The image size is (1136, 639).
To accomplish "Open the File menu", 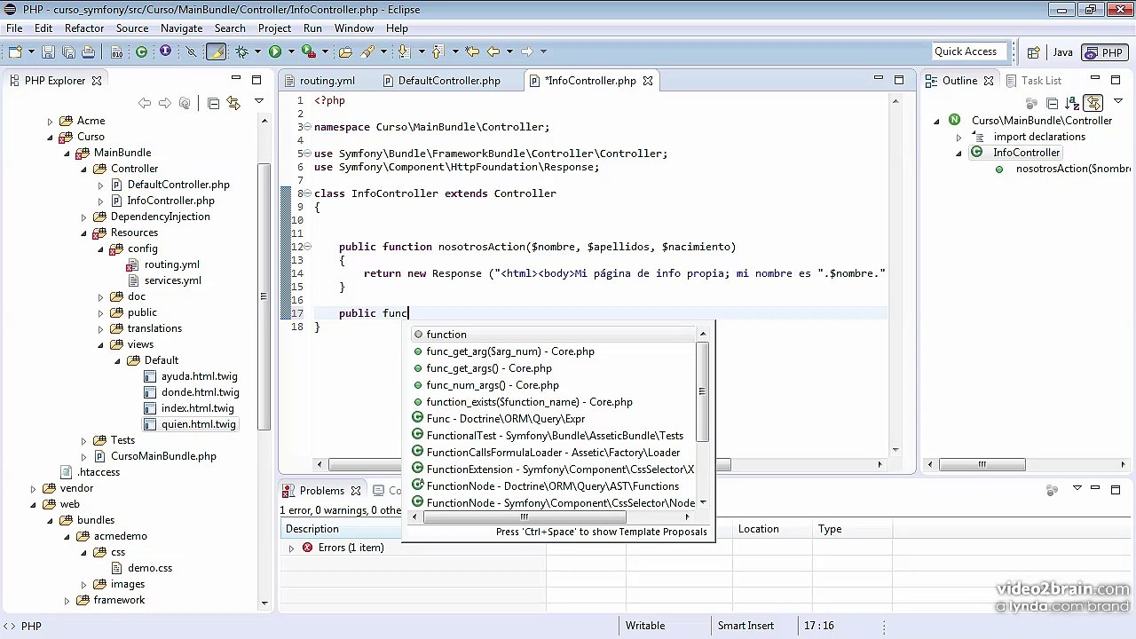I will pyautogui.click(x=14, y=28).
